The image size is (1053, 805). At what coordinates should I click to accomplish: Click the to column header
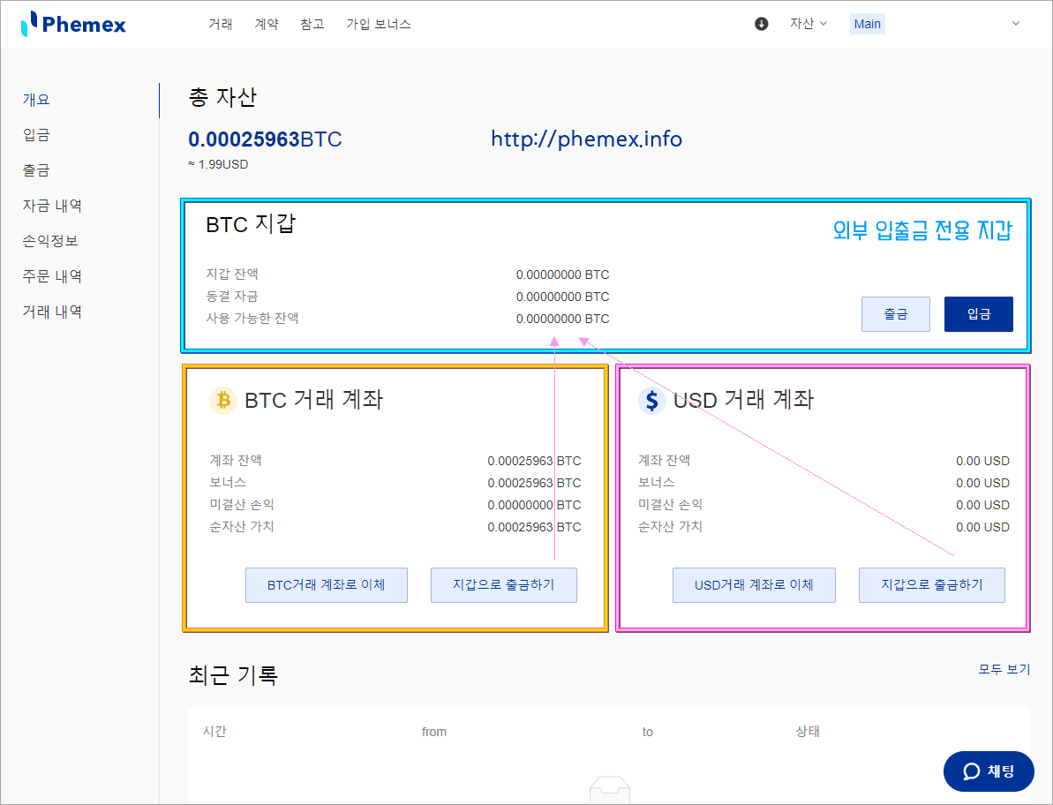[647, 732]
